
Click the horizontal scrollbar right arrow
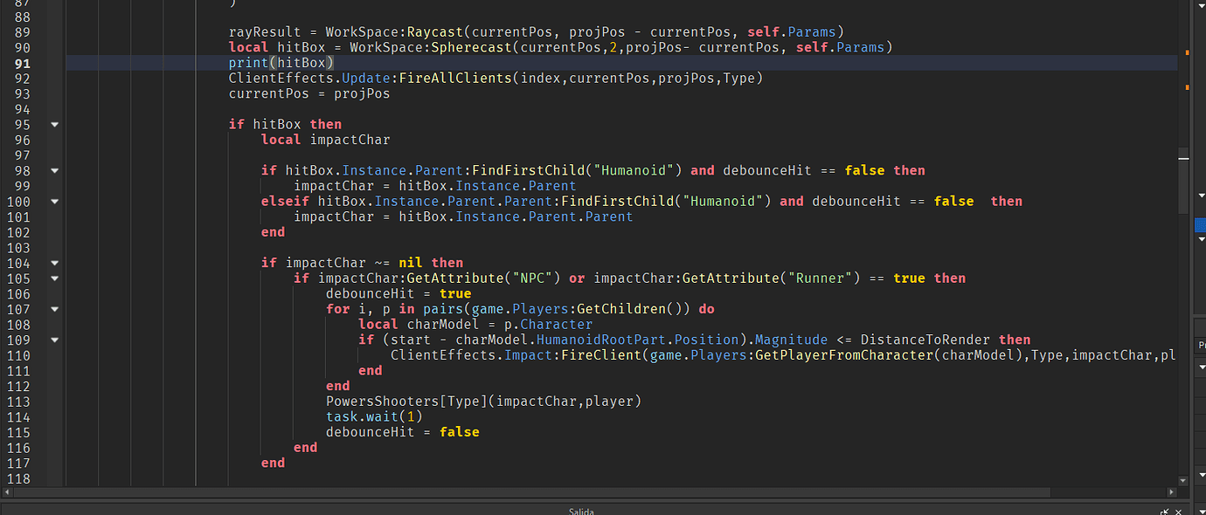pyautogui.click(x=1172, y=492)
